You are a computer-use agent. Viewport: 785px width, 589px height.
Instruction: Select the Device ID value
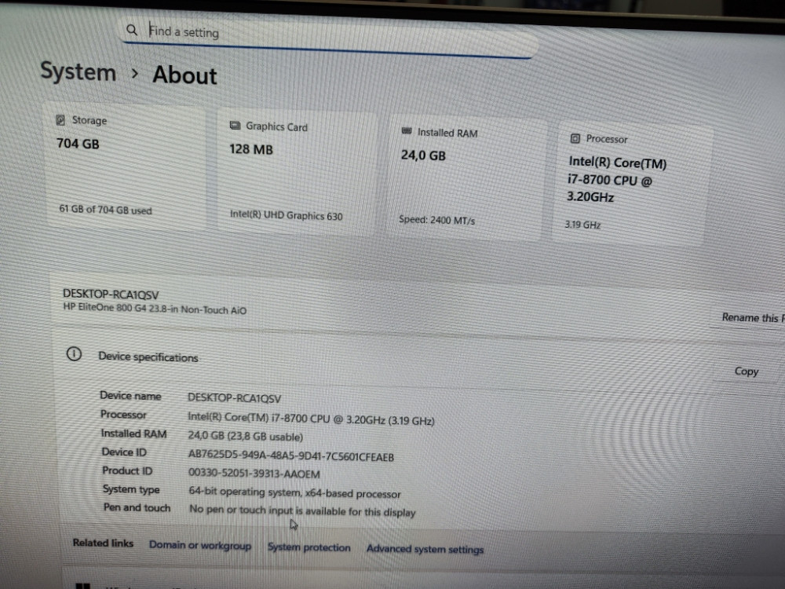291,455
